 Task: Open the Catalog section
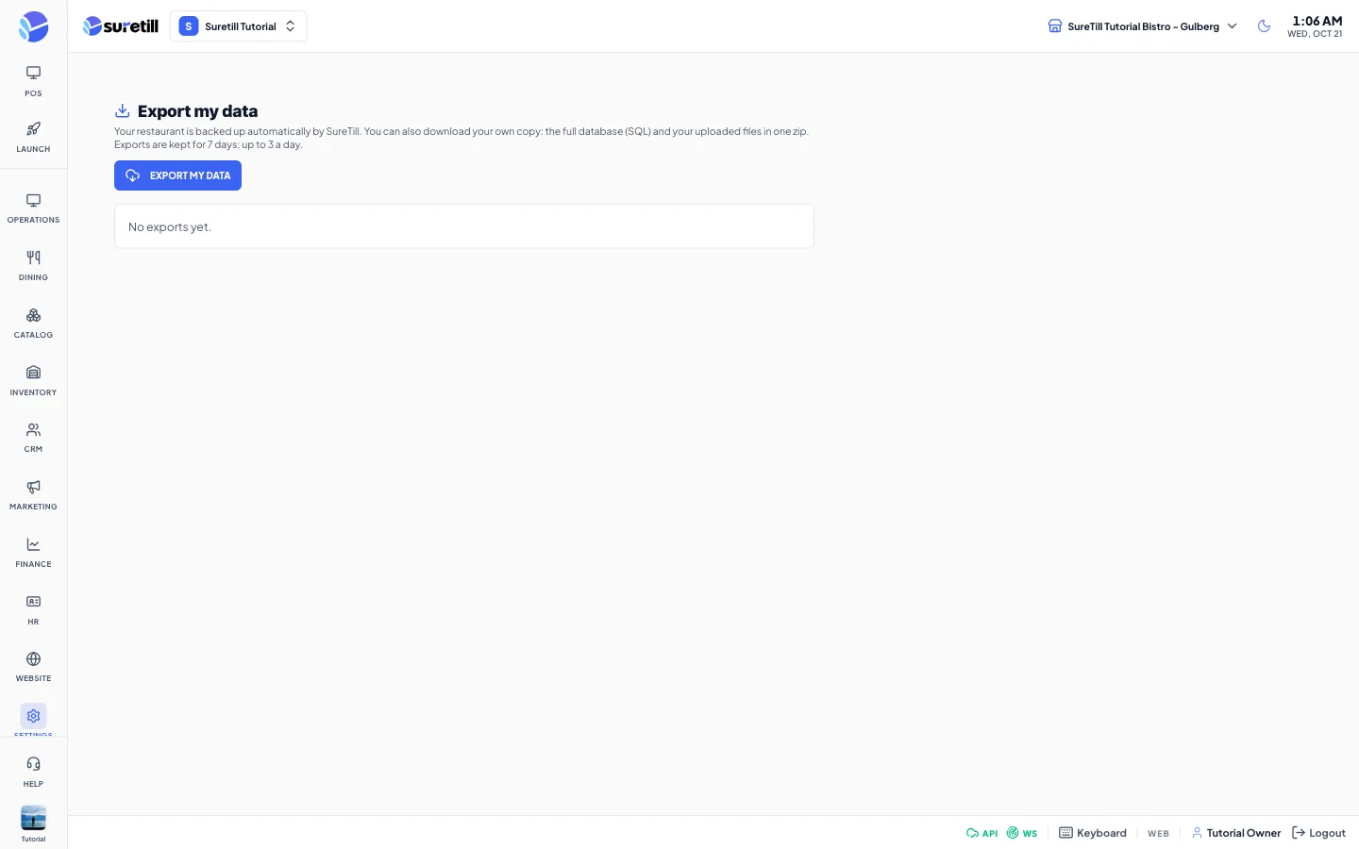click(33, 324)
